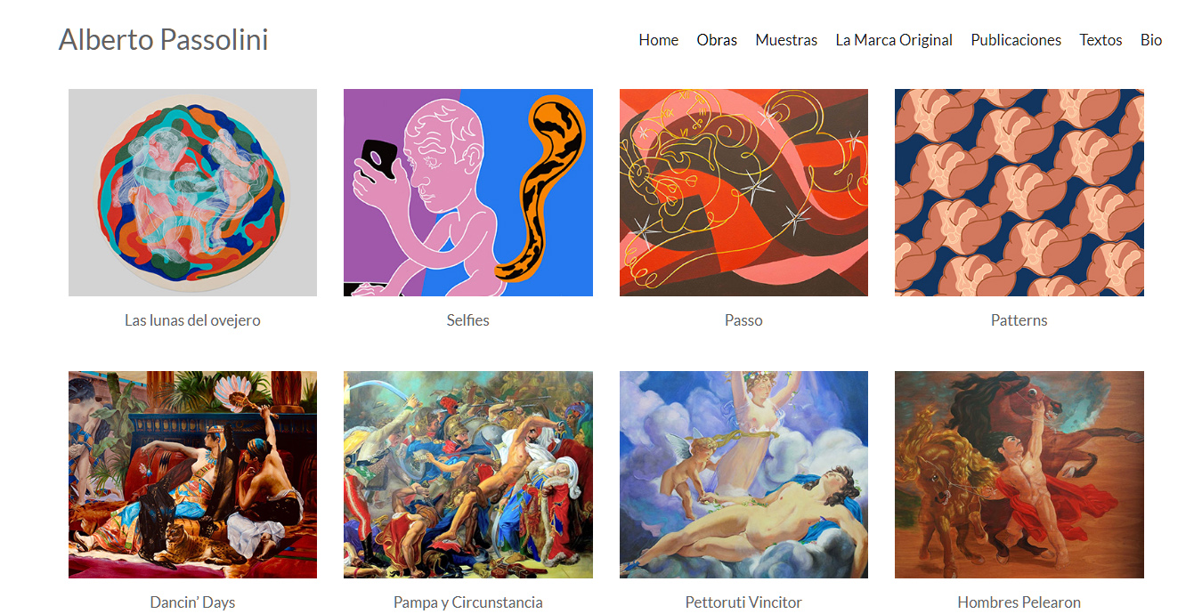
Task: Select La Marca Original menu item
Action: click(x=894, y=40)
